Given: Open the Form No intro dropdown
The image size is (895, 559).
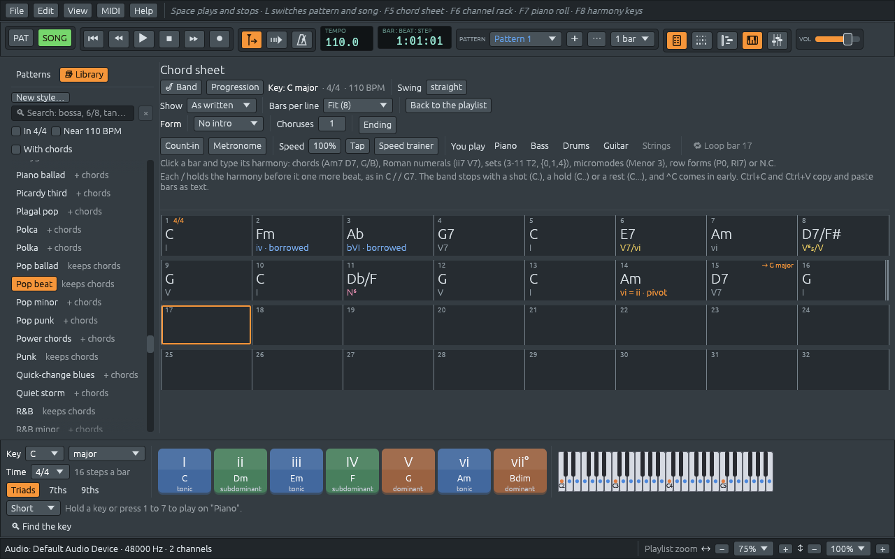Looking at the screenshot, I should [x=228, y=124].
